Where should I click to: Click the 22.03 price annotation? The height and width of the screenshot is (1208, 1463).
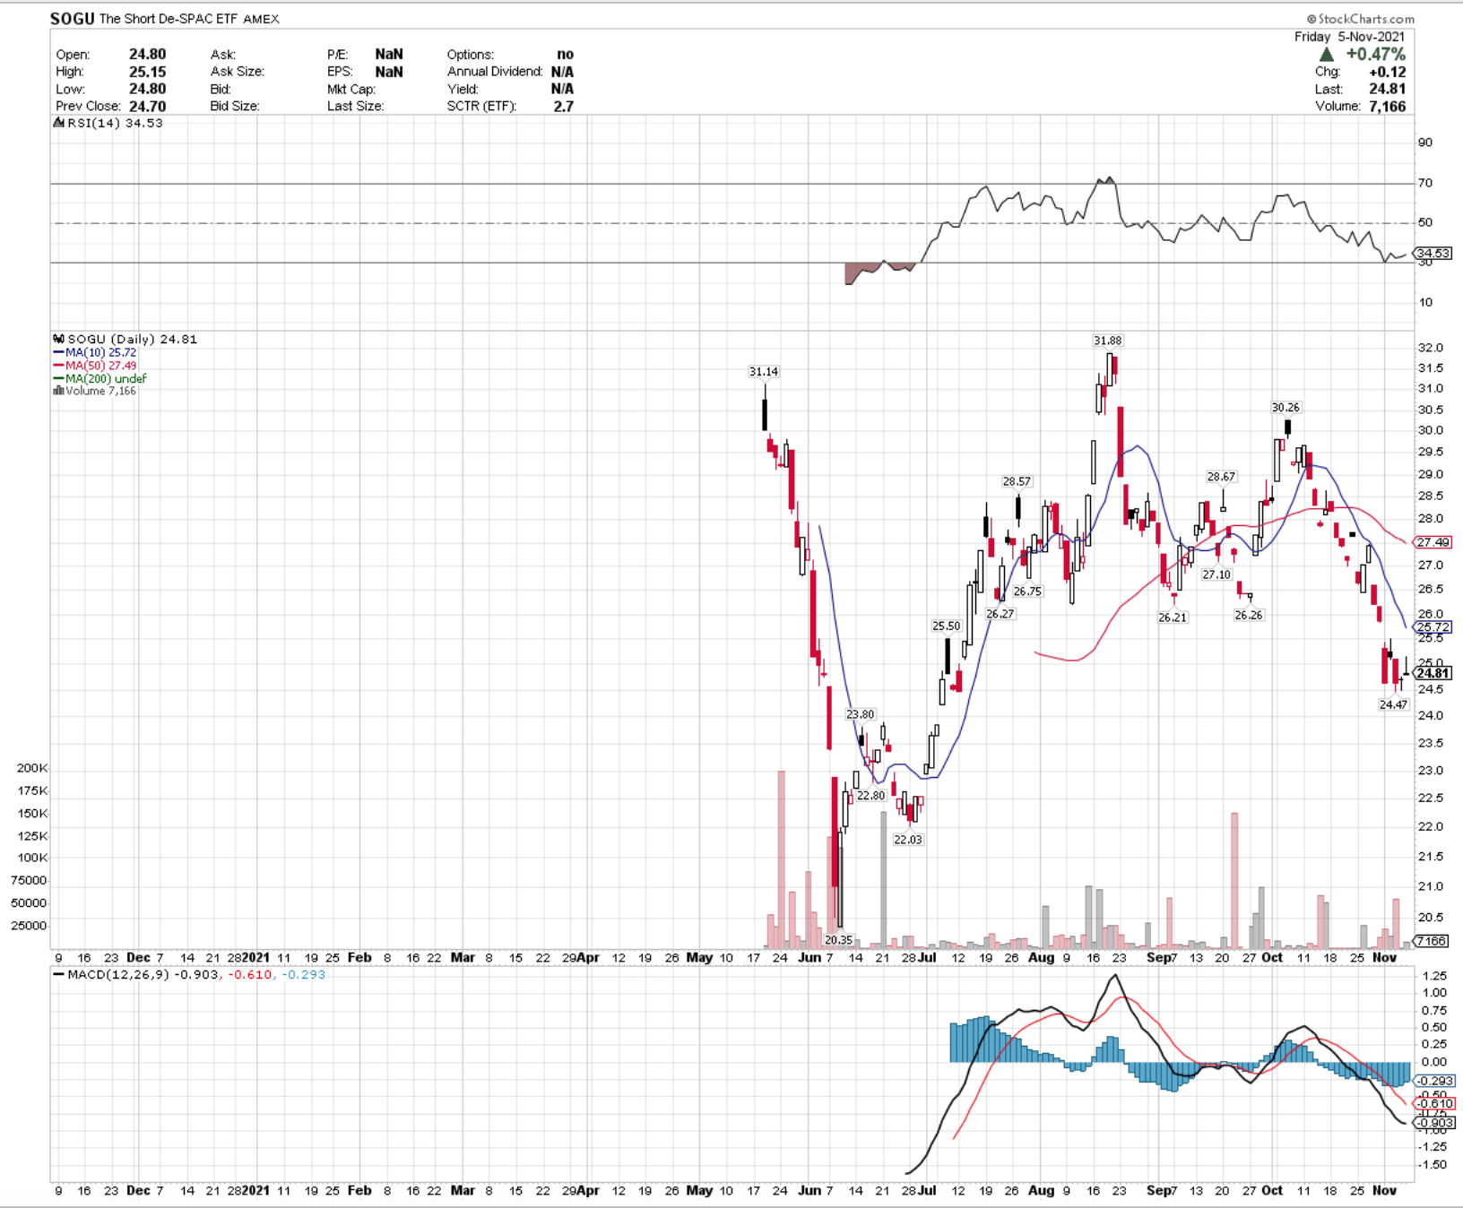907,840
